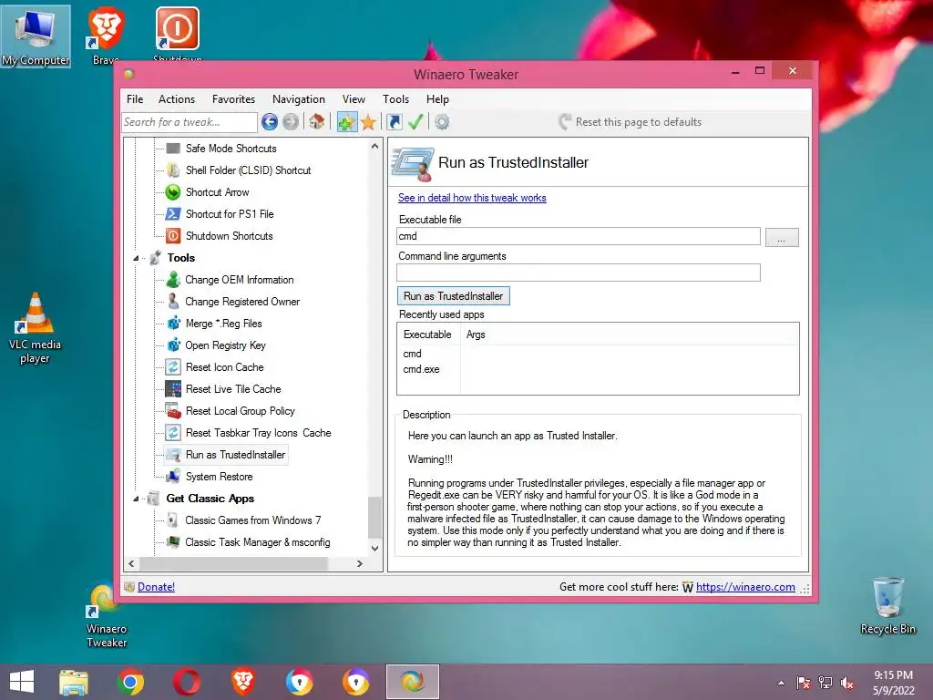The height and width of the screenshot is (700, 933).
Task: Open the Tools menu in menu bar
Action: point(395,99)
